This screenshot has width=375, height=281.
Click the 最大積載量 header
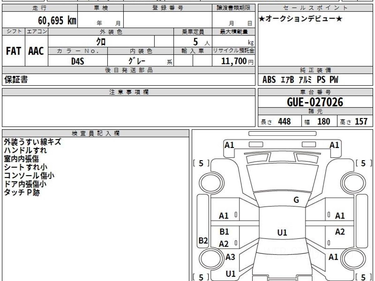click(x=234, y=32)
